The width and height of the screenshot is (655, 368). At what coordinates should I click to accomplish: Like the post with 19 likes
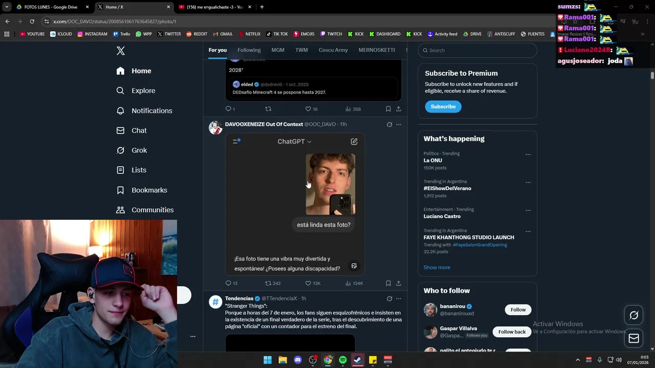311,109
